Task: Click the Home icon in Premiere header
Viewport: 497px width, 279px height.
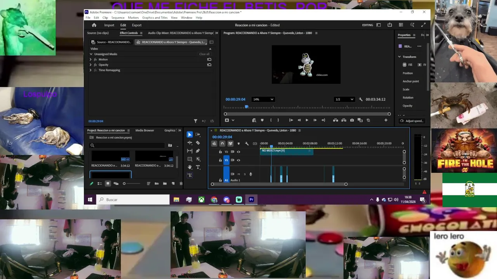Action: (x=94, y=25)
